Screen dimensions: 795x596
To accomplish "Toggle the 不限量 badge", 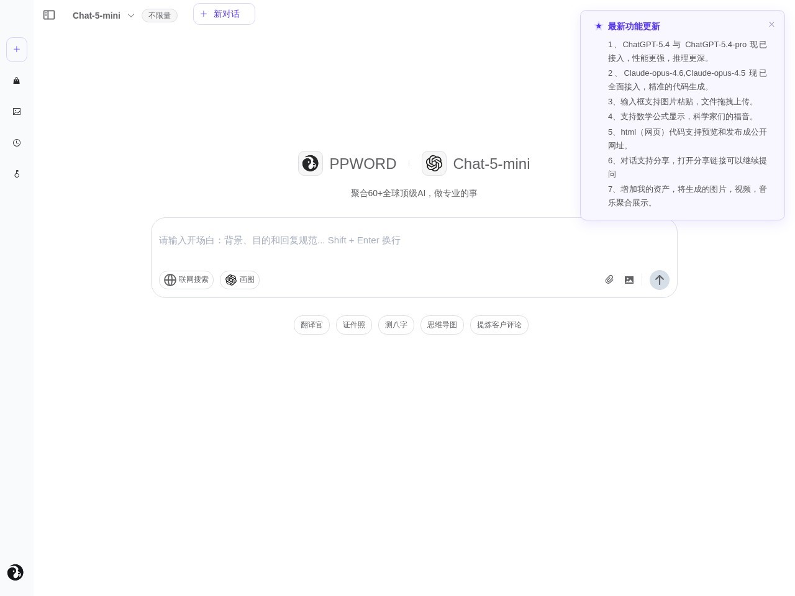I will pyautogui.click(x=160, y=16).
